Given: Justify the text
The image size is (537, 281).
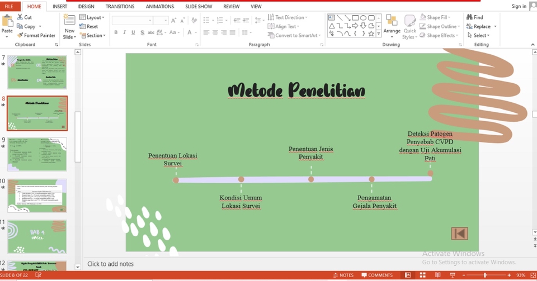Looking at the screenshot, I should pyautogui.click(x=233, y=32).
